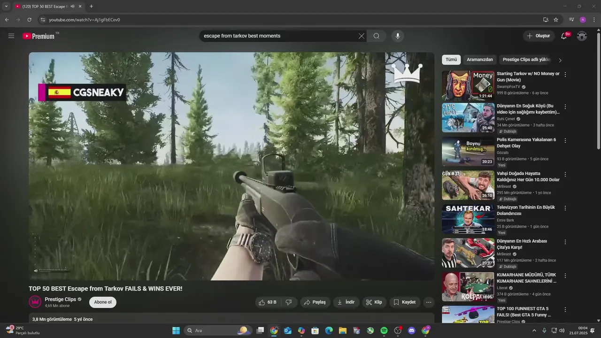Image resolution: width=601 pixels, height=338 pixels.
Task: Mute the tab via speaker icon
Action: tap(72, 7)
